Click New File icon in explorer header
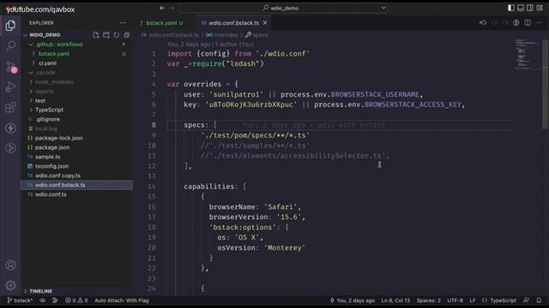 pos(96,35)
